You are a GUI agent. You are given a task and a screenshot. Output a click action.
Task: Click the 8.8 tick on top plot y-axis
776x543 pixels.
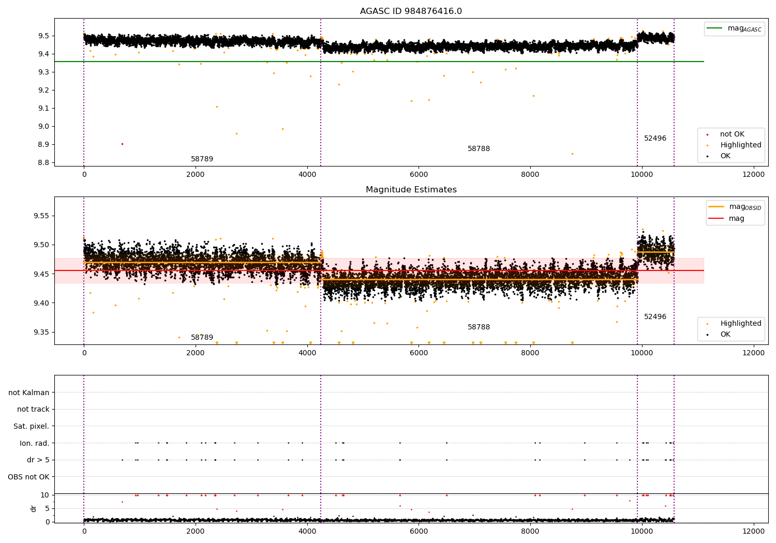click(43, 163)
